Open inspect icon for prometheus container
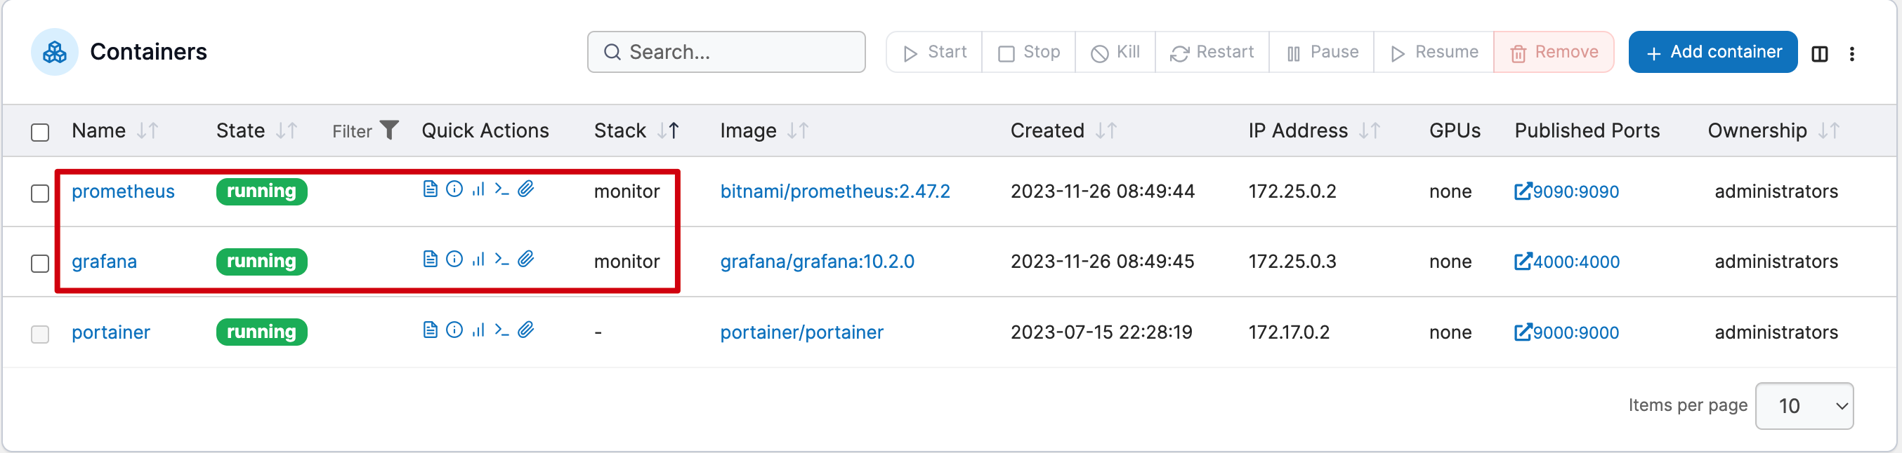Image resolution: width=1902 pixels, height=453 pixels. tap(455, 189)
